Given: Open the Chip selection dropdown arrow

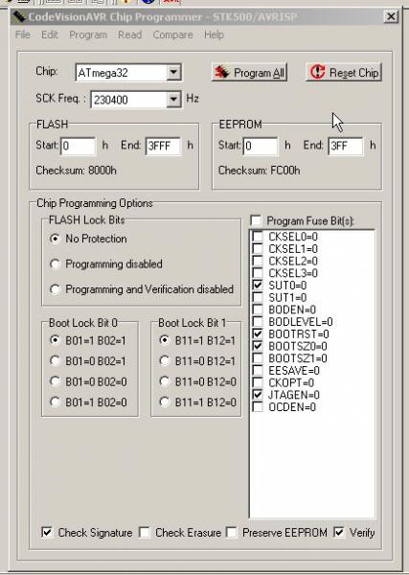Looking at the screenshot, I should (x=173, y=72).
